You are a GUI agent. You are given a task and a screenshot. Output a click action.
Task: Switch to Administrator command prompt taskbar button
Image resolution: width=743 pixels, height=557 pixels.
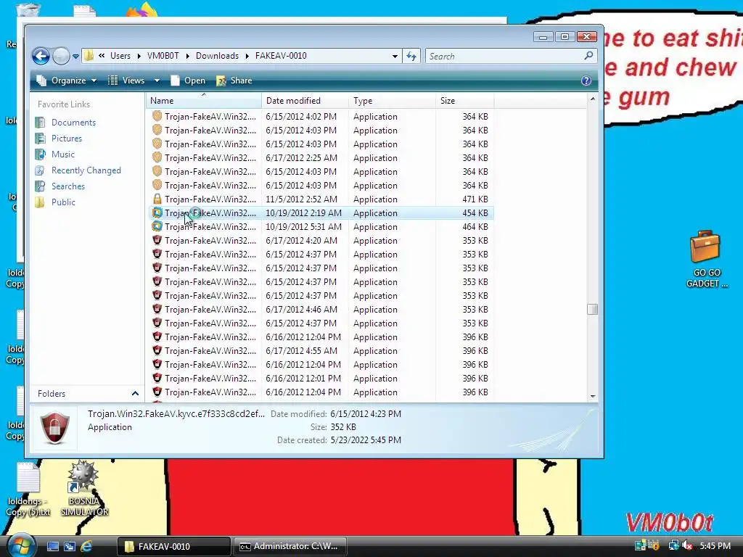click(x=290, y=547)
